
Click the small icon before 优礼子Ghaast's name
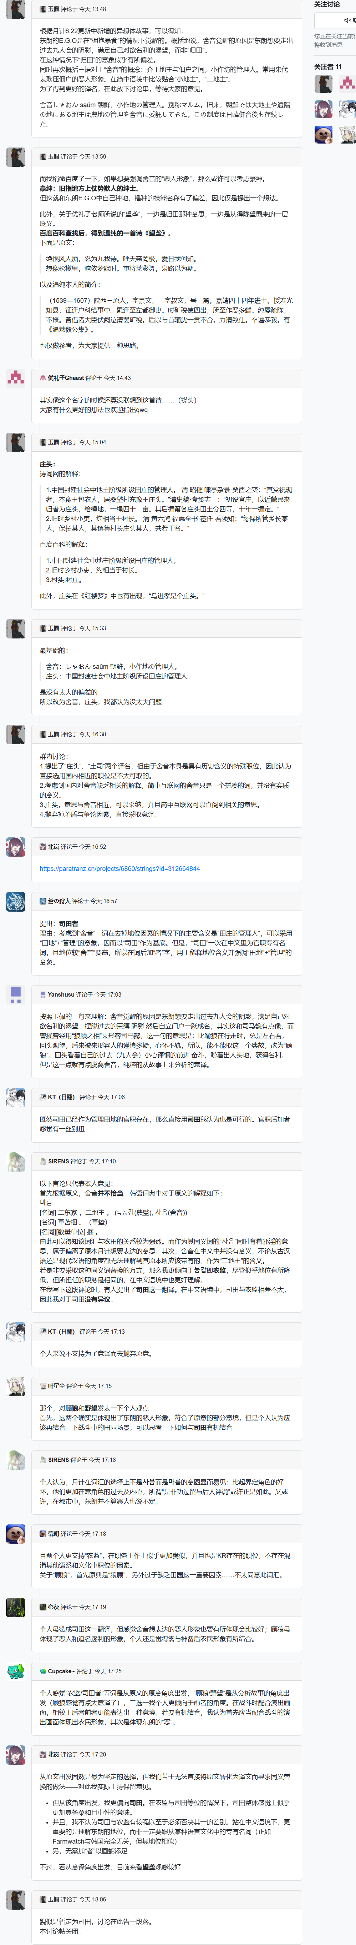pyautogui.click(x=43, y=377)
